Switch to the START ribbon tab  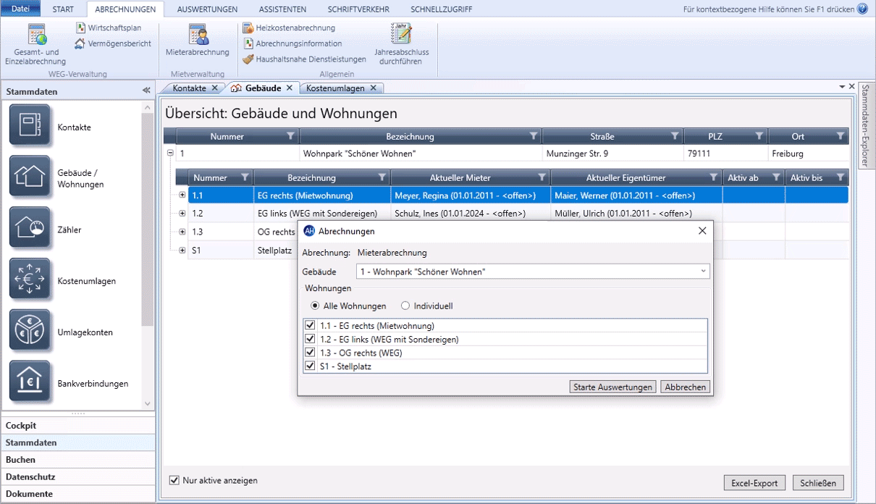click(x=63, y=9)
